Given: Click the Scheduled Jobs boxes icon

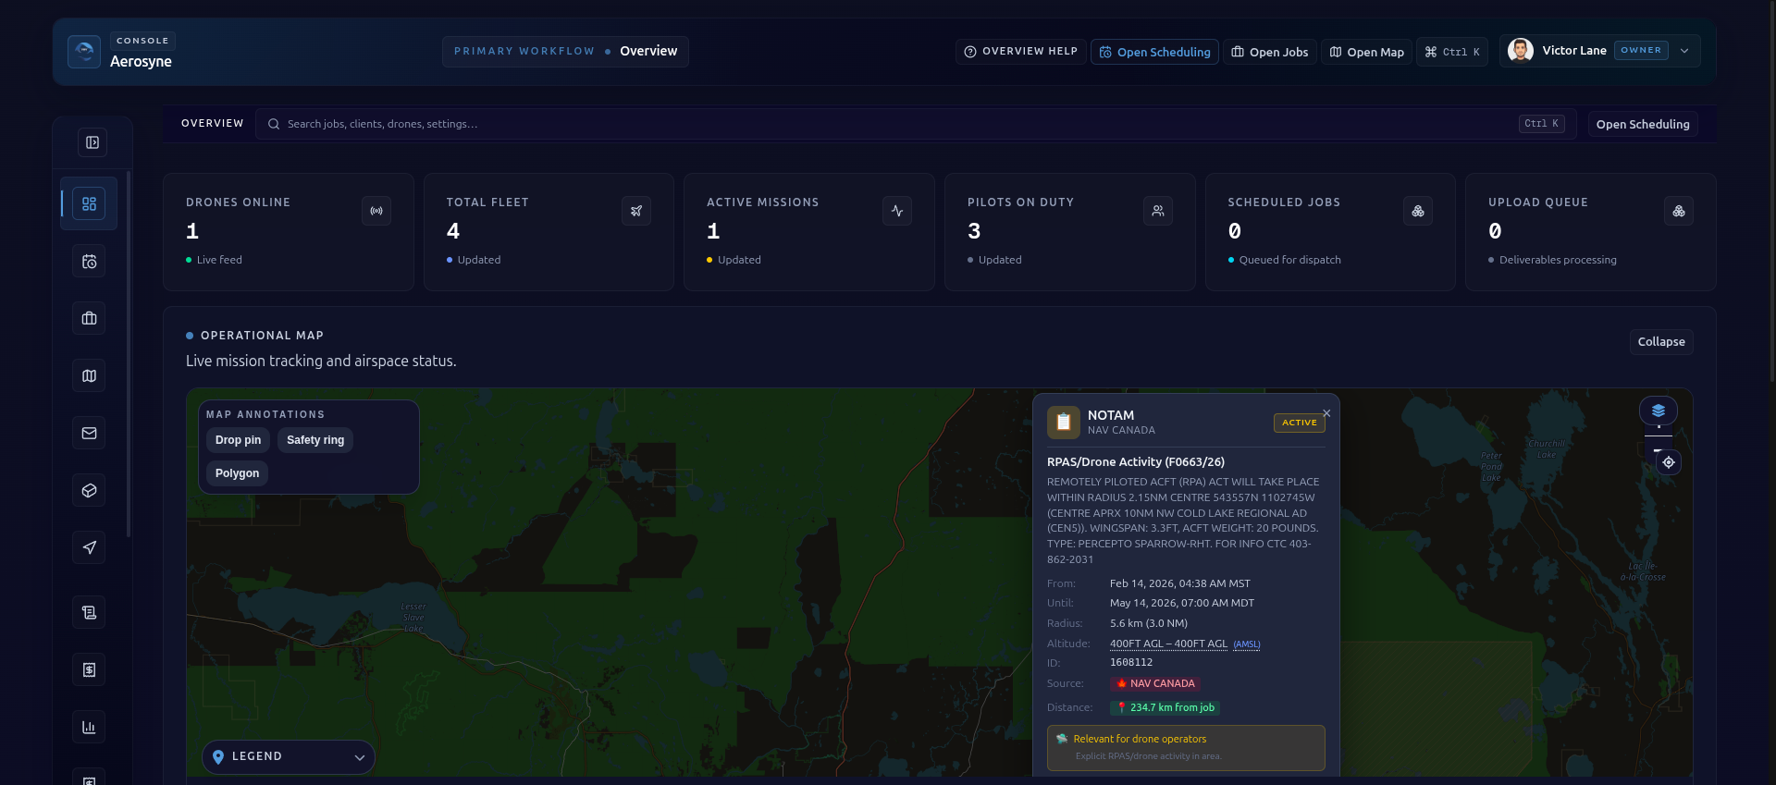Looking at the screenshot, I should (1418, 211).
